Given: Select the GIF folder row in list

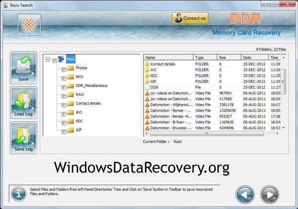Looking at the screenshot, I should tap(213, 82).
